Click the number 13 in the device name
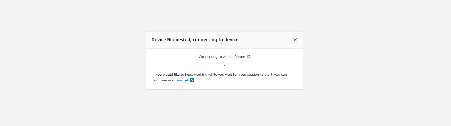 (x=248, y=57)
